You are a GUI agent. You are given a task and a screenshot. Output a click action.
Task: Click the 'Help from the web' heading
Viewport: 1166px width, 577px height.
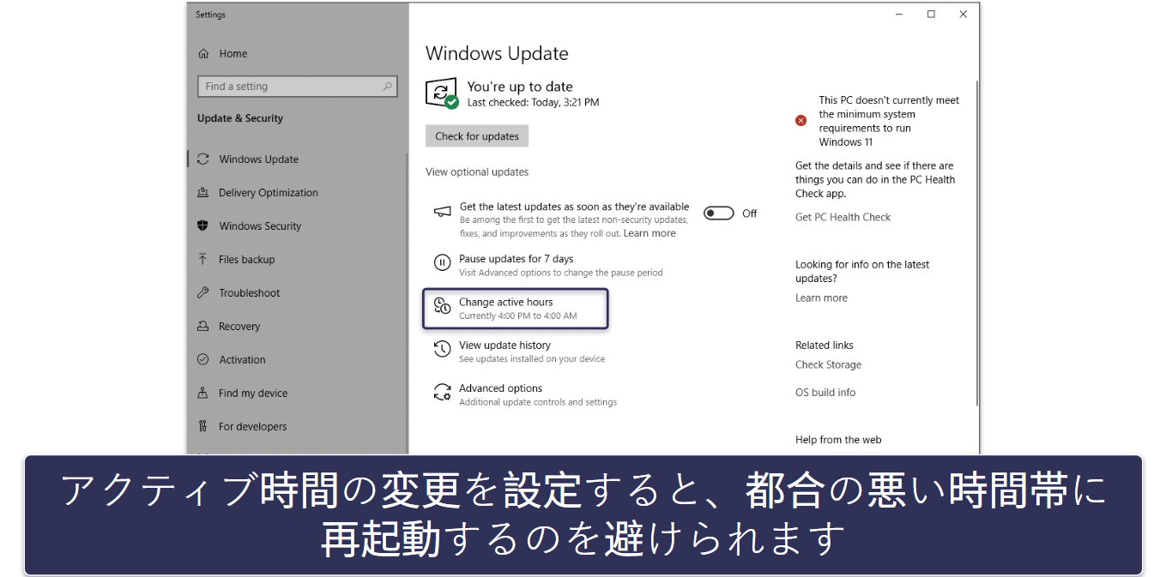tap(838, 440)
